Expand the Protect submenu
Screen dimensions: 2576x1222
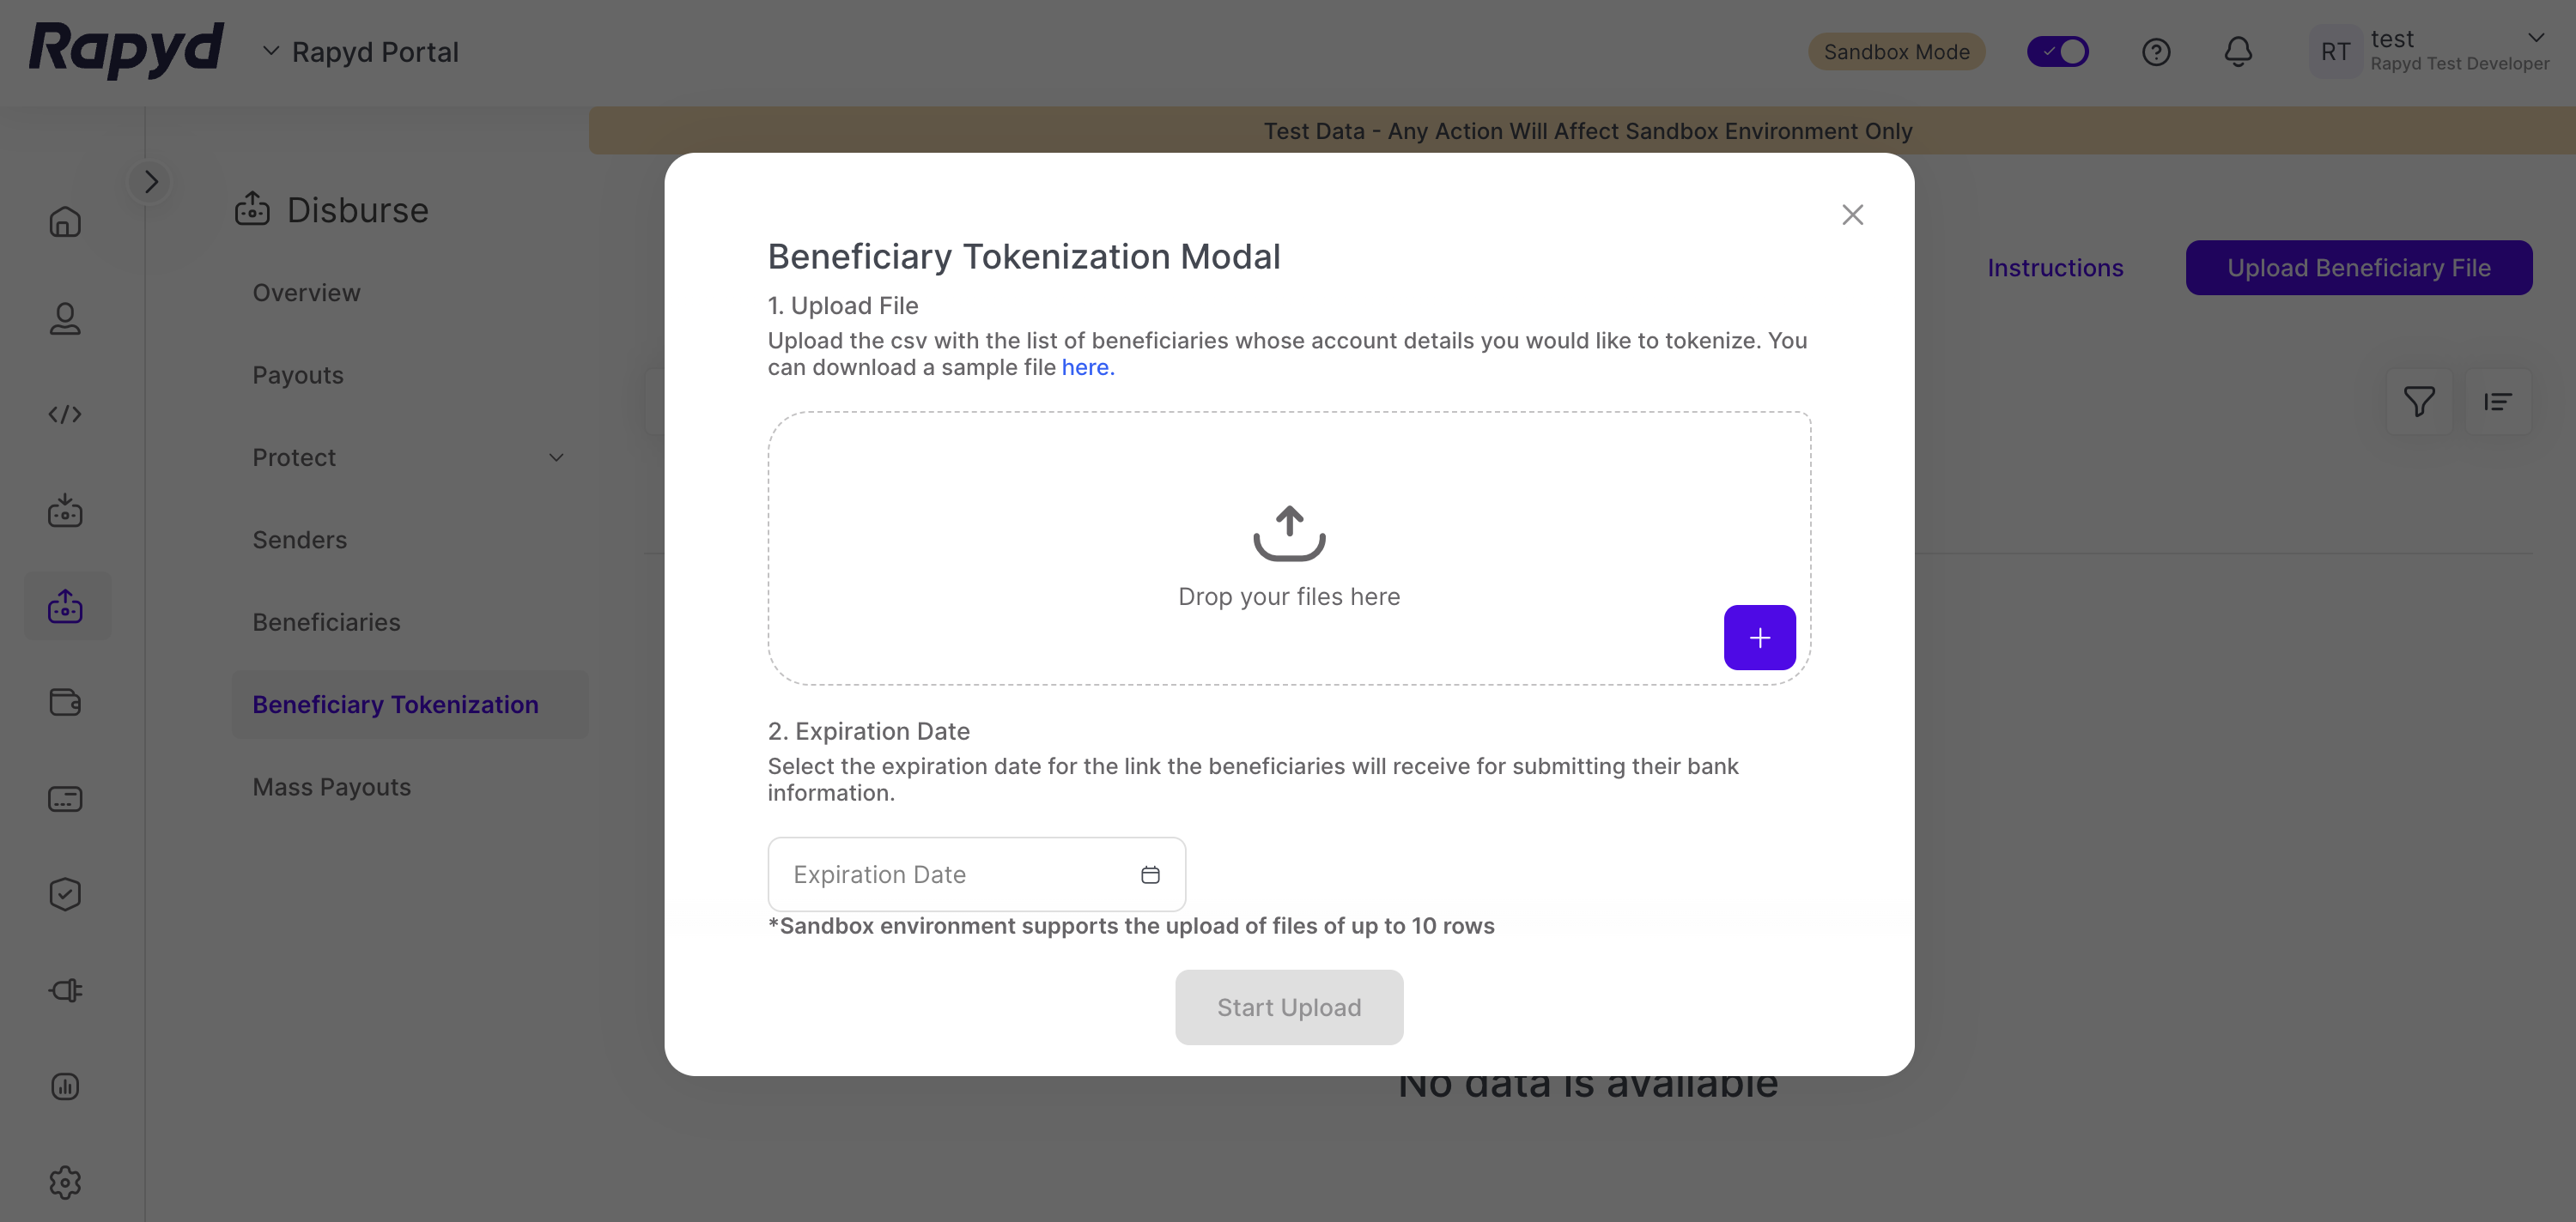[x=556, y=457]
